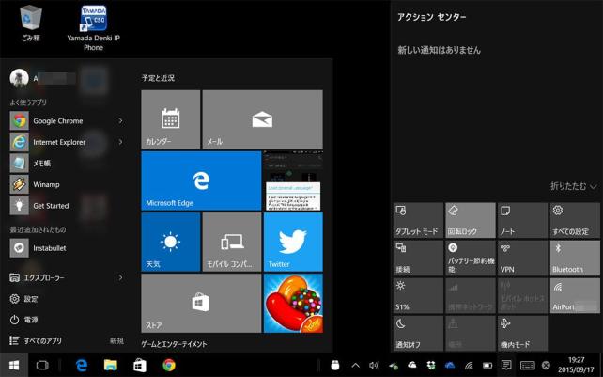Open Chrome from the taskbar
This screenshot has height=377, width=603.
(x=169, y=365)
